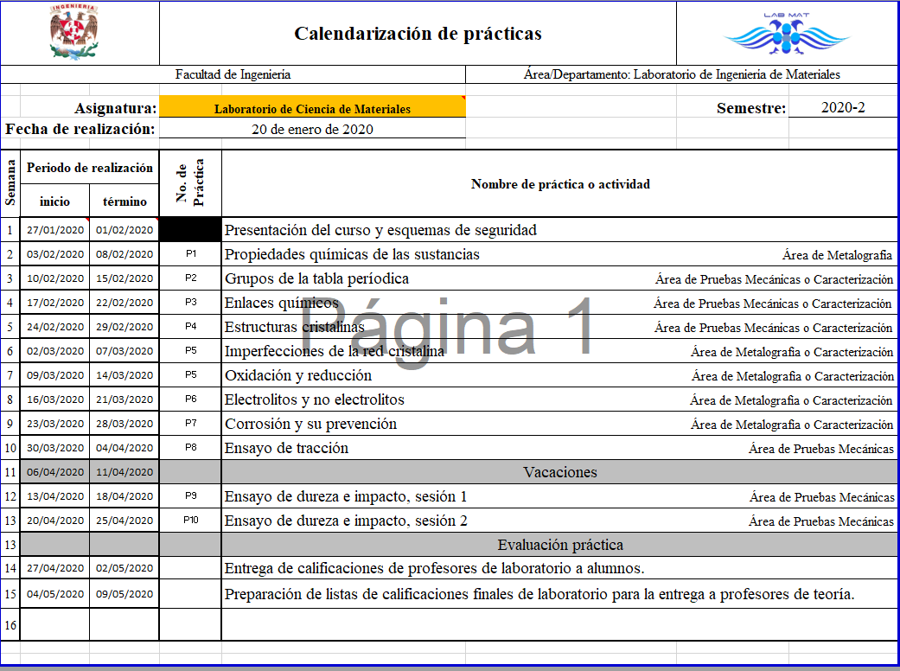This screenshot has width=900, height=671.
Task: Select the 'Calendarización de prácticas' title cell
Action: pos(418,34)
